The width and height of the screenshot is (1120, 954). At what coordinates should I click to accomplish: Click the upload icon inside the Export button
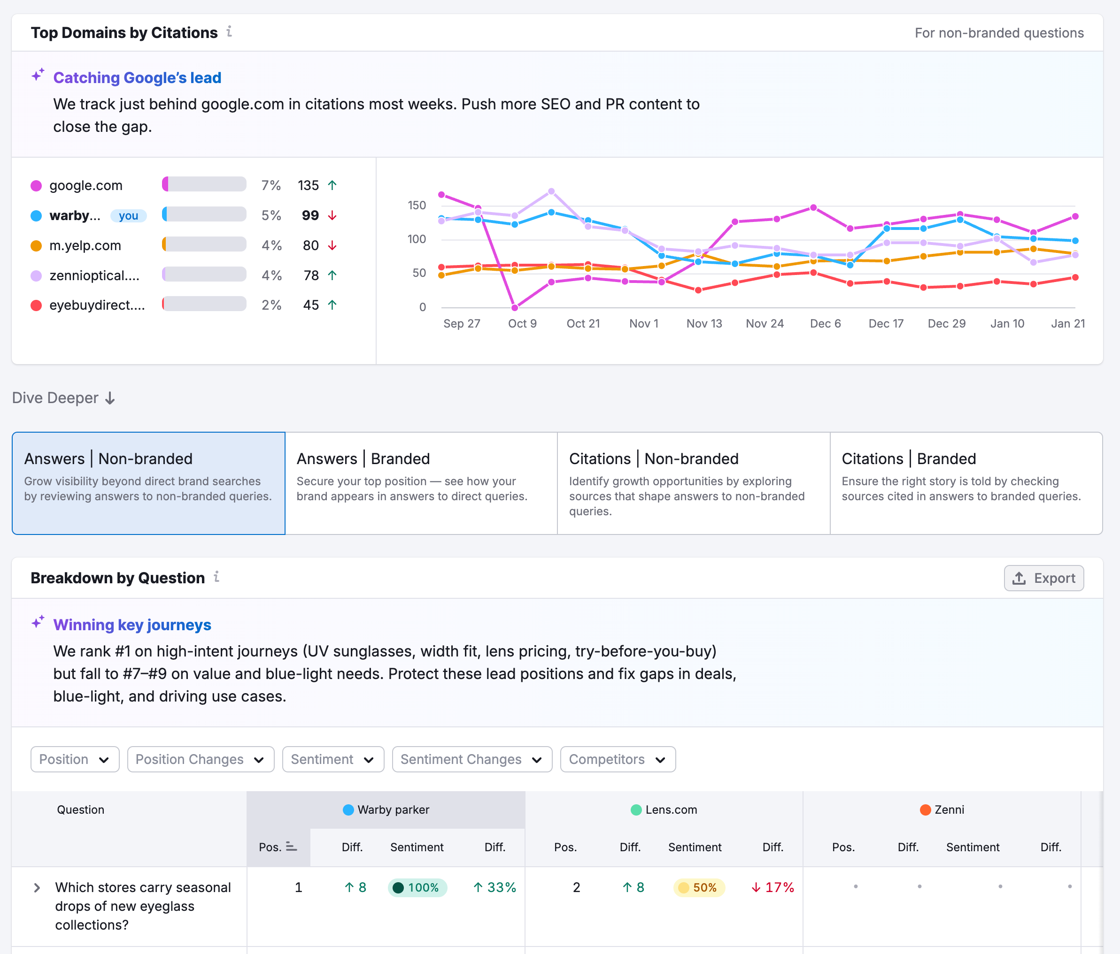tap(1020, 578)
